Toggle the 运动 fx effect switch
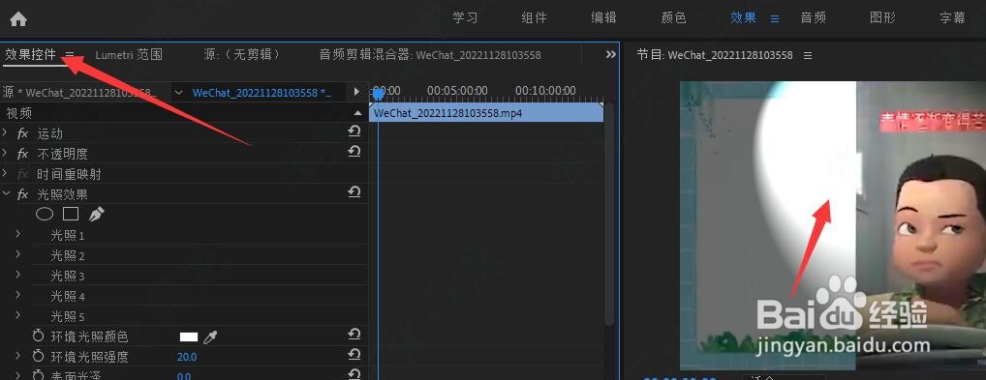 tap(22, 133)
